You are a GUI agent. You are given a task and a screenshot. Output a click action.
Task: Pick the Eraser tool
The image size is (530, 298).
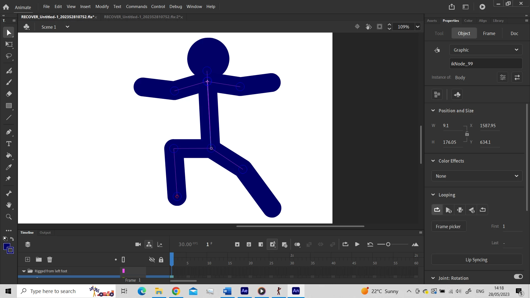(9, 94)
